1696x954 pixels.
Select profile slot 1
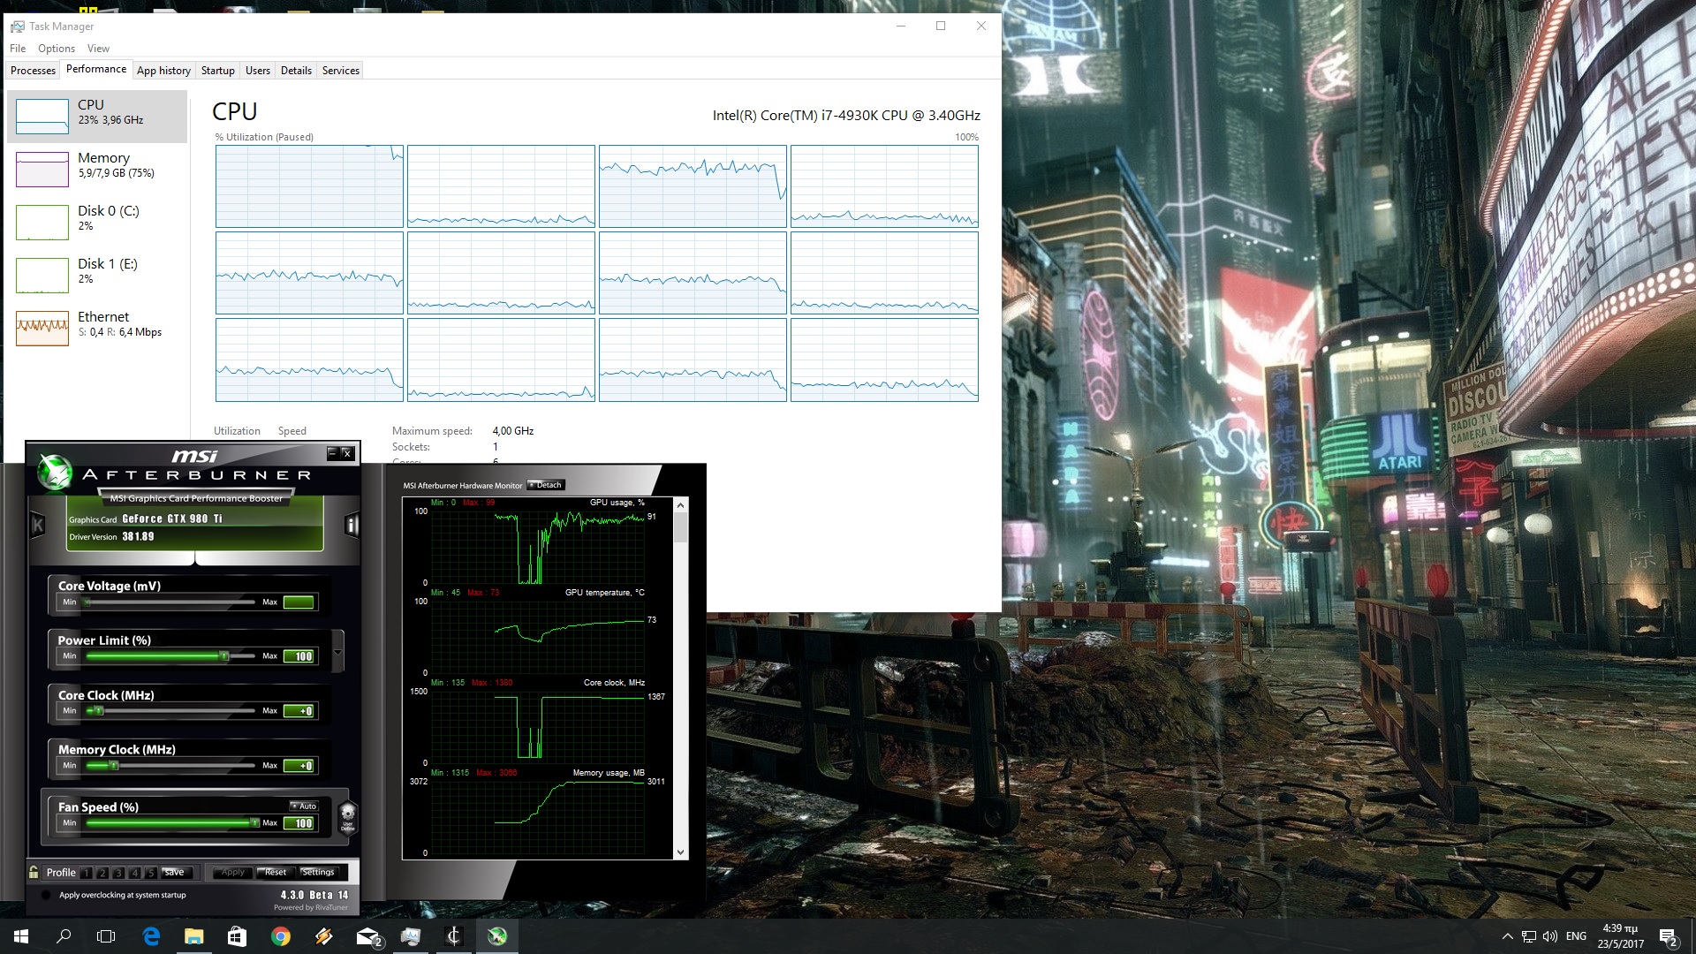coord(87,873)
